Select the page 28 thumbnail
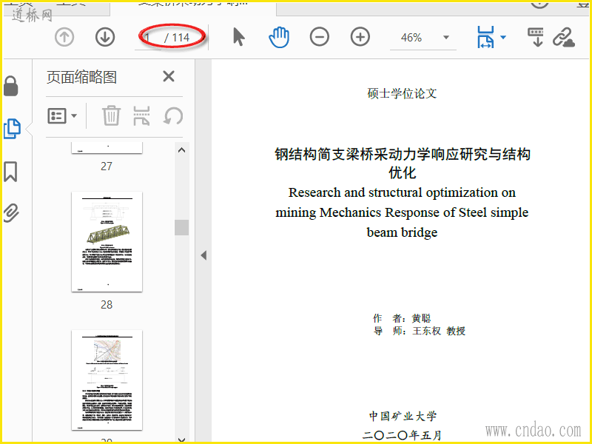The image size is (592, 444). (107, 242)
